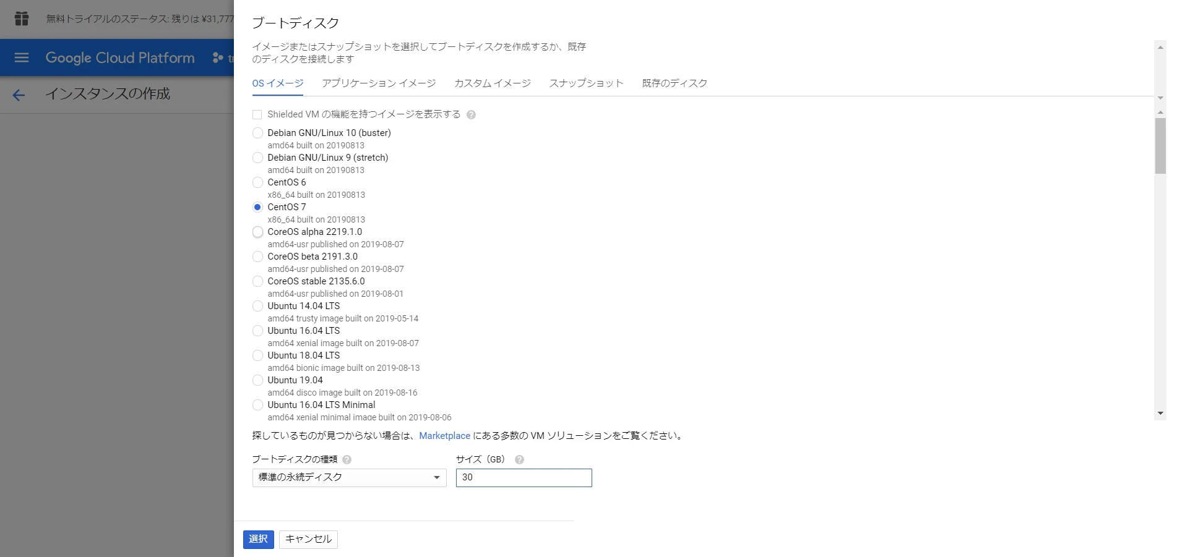
Task: Select the Debian GNU/Linux 10 (buster) radio button
Action: point(257,133)
